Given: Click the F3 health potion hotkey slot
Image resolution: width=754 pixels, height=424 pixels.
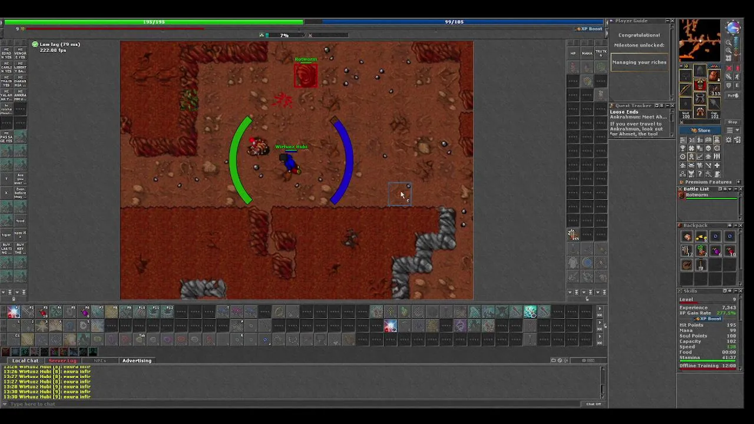Looking at the screenshot, I should tap(42, 312).
